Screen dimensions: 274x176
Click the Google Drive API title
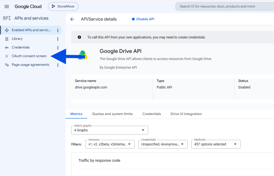coord(121,51)
